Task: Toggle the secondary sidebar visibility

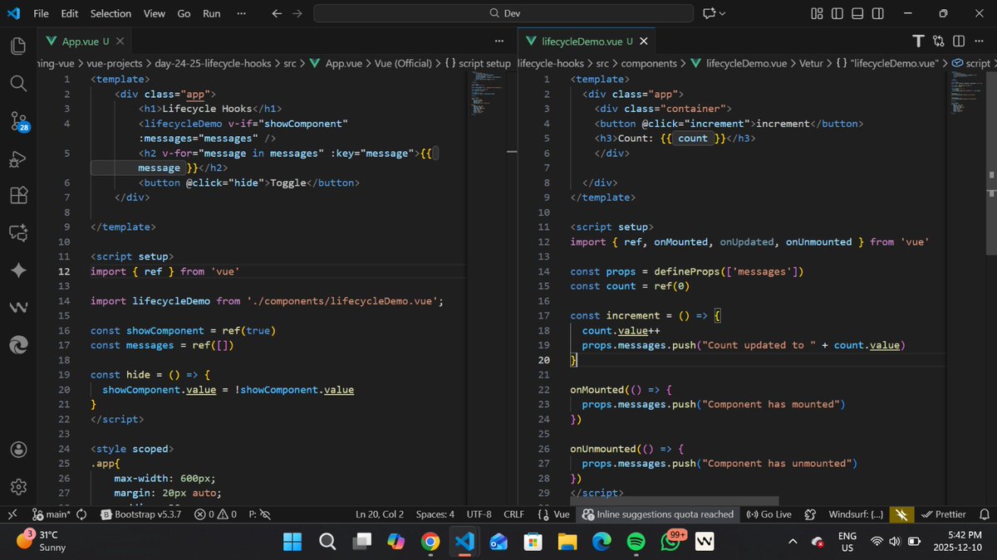Action: 879,13
